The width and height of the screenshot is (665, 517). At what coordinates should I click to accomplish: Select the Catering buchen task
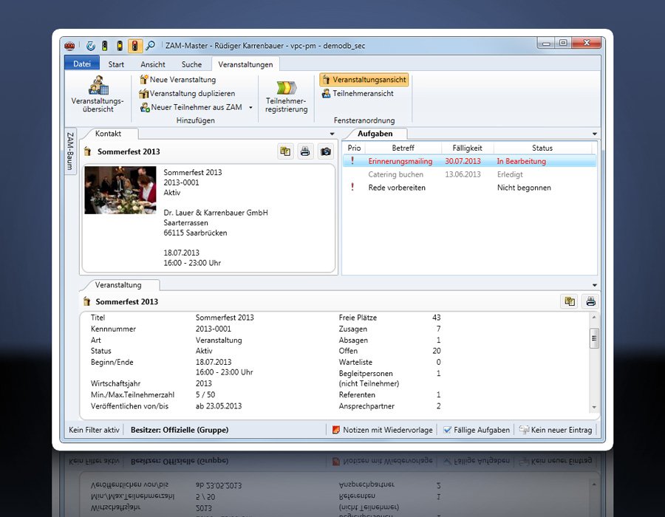[x=469, y=174]
